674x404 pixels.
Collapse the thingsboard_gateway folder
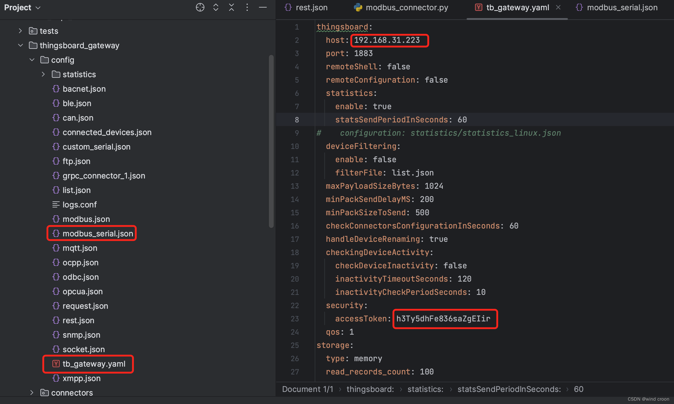tap(20, 45)
